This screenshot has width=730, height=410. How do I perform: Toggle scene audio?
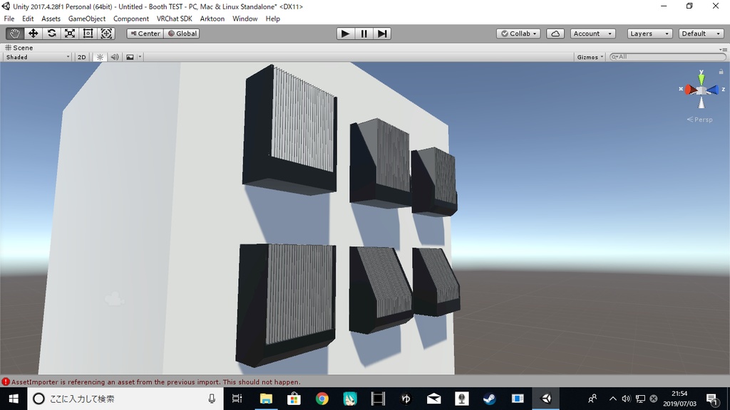[115, 57]
